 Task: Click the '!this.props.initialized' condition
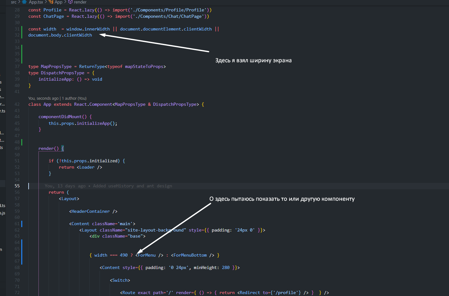pos(88,161)
